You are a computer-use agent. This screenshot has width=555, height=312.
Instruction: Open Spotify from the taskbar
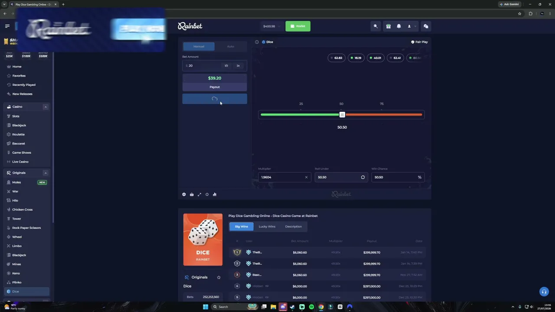point(311,307)
